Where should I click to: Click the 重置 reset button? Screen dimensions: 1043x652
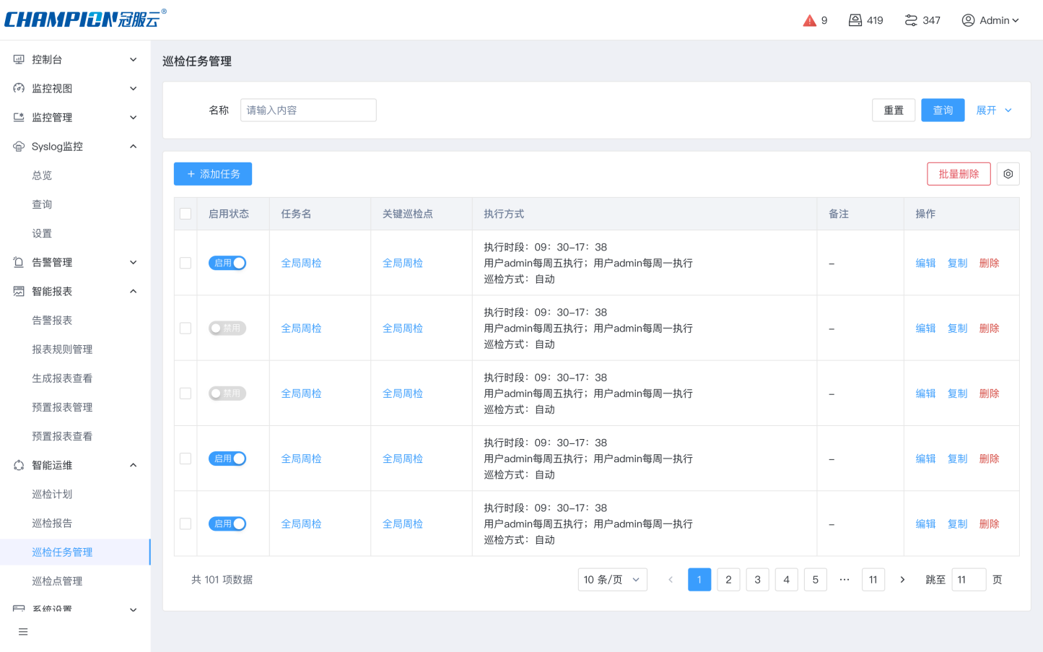point(894,110)
